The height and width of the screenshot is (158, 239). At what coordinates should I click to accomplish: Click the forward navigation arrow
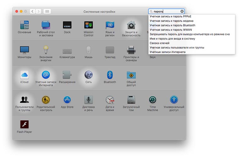(38, 11)
